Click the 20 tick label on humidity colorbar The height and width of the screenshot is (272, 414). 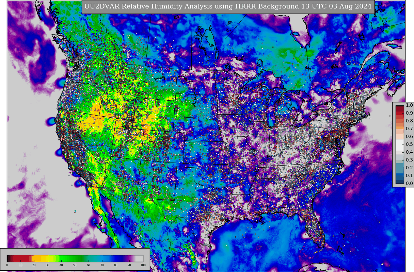[x=34, y=265]
